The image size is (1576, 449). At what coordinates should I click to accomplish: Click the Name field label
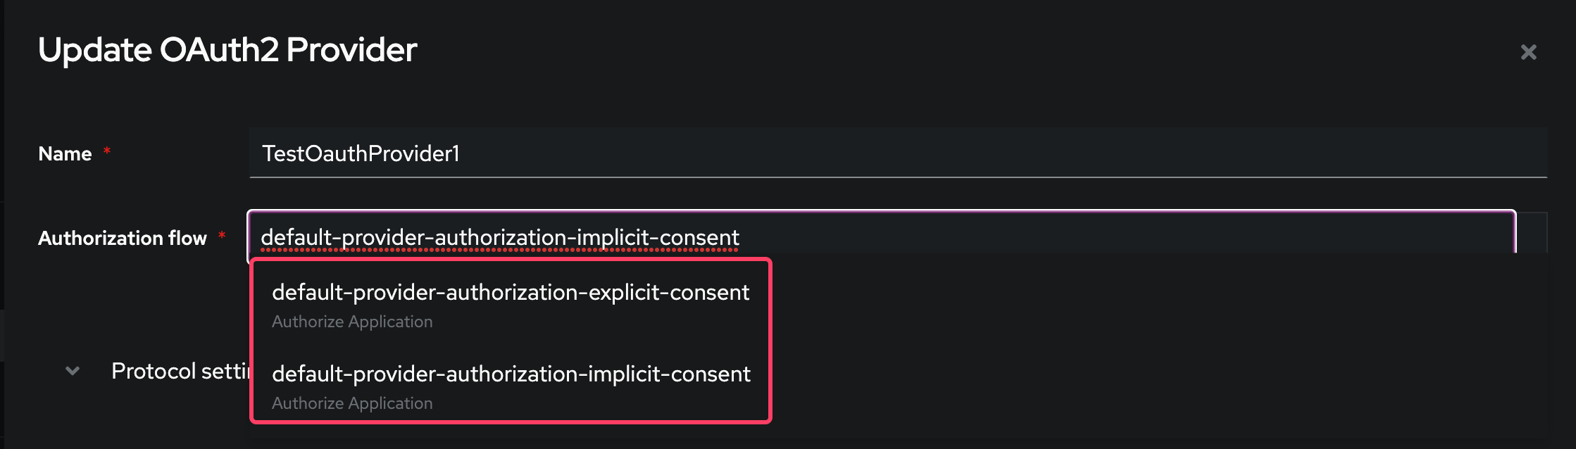pyautogui.click(x=64, y=153)
